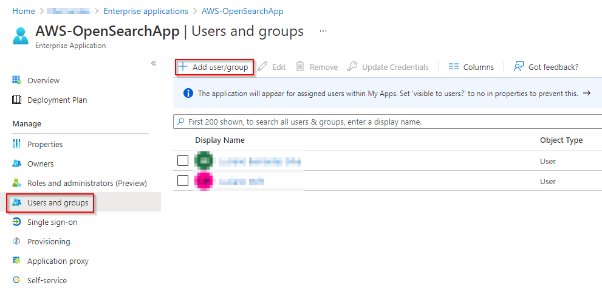This screenshot has height=296, width=602.
Task: Open Single sign-on settings
Action: [x=52, y=222]
